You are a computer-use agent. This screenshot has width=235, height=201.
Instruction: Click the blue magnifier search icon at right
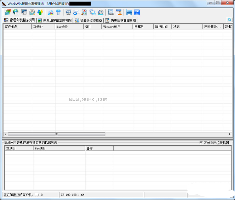(229, 19)
